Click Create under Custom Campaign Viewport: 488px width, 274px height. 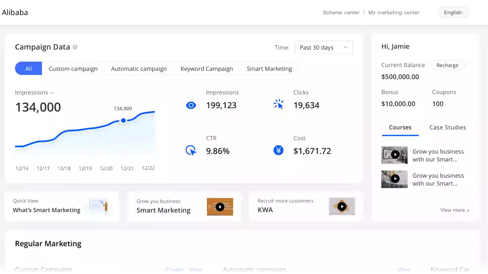(x=175, y=270)
